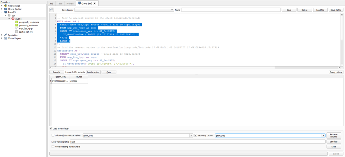The width and height of the screenshot is (345, 157).
Task: Click the SpatiaLite feather icon
Action: tap(6, 35)
